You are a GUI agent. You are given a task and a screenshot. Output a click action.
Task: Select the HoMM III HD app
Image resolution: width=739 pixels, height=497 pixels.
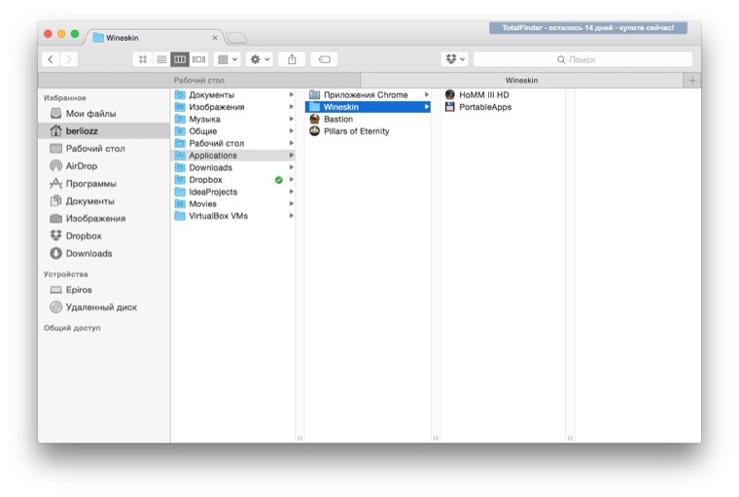click(503, 94)
